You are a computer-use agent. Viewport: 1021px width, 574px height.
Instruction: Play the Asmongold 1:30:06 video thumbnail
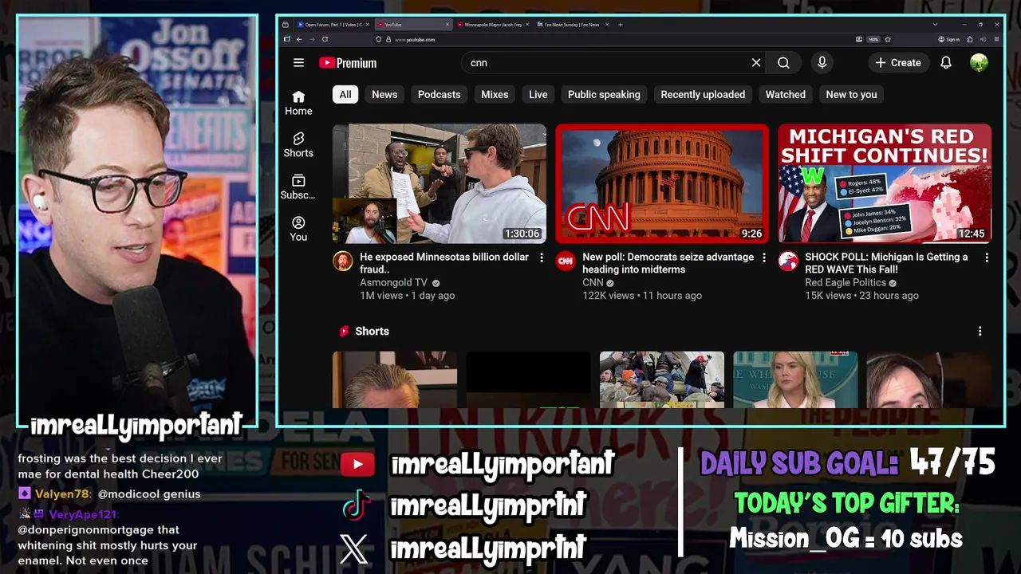440,183
